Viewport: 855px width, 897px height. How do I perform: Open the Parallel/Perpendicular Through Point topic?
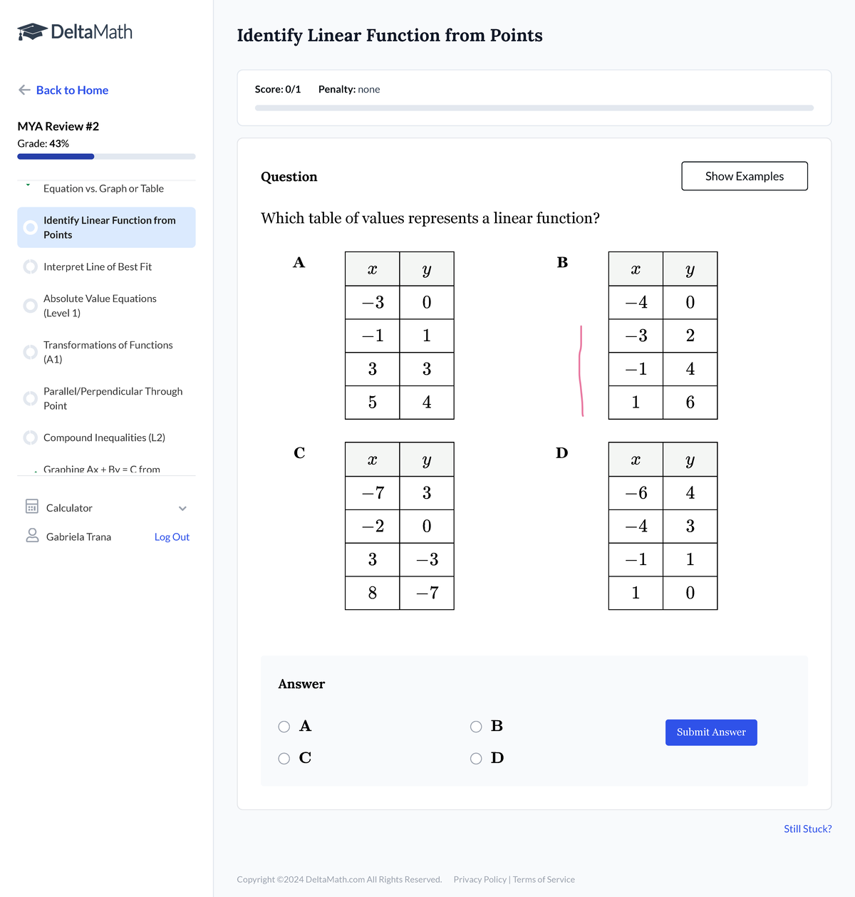[113, 398]
